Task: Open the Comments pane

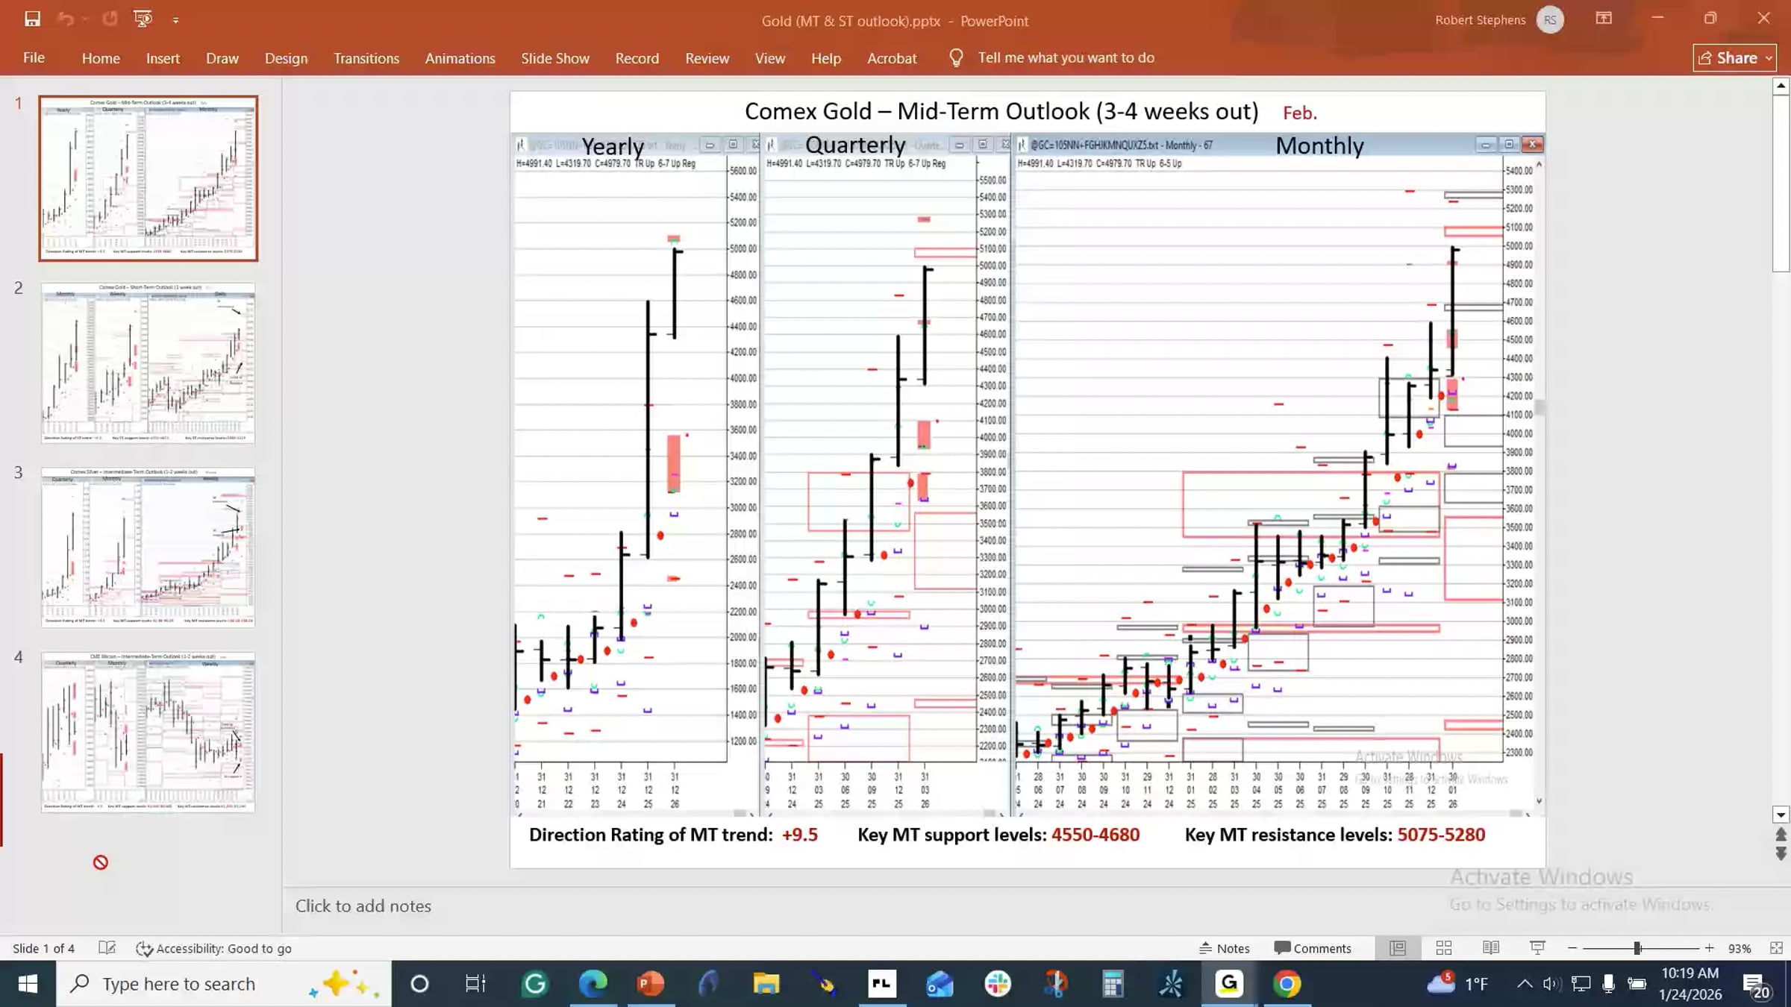Action: tap(1313, 948)
